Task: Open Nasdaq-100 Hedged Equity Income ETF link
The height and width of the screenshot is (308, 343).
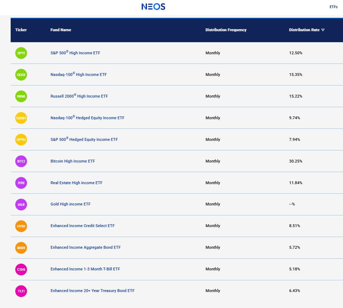Action: pos(87,117)
